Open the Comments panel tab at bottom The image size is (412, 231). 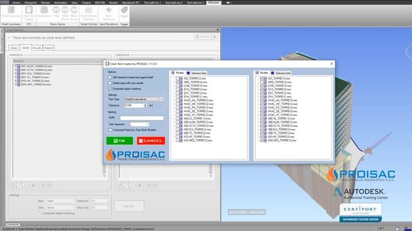13,225
